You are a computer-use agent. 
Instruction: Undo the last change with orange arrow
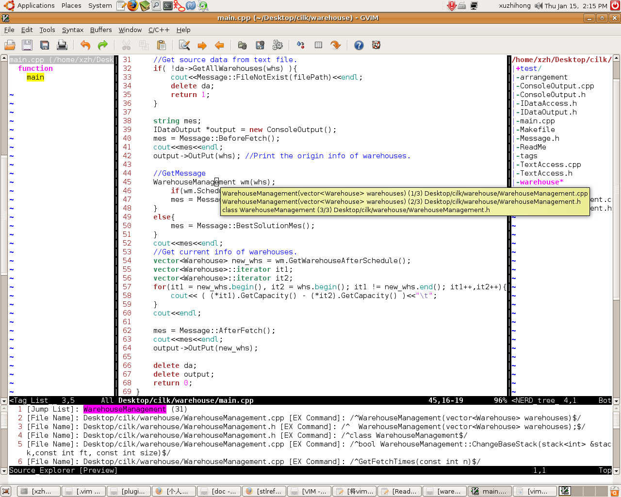tap(85, 45)
